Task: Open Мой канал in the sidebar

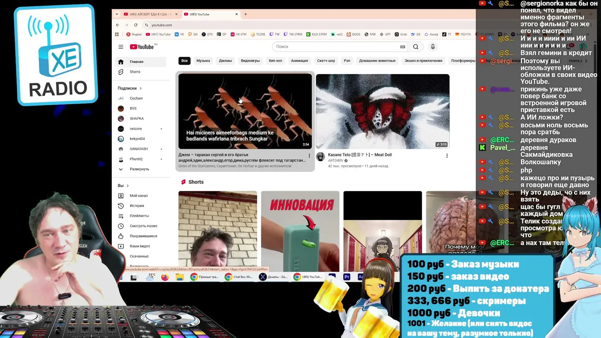Action: [x=141, y=195]
